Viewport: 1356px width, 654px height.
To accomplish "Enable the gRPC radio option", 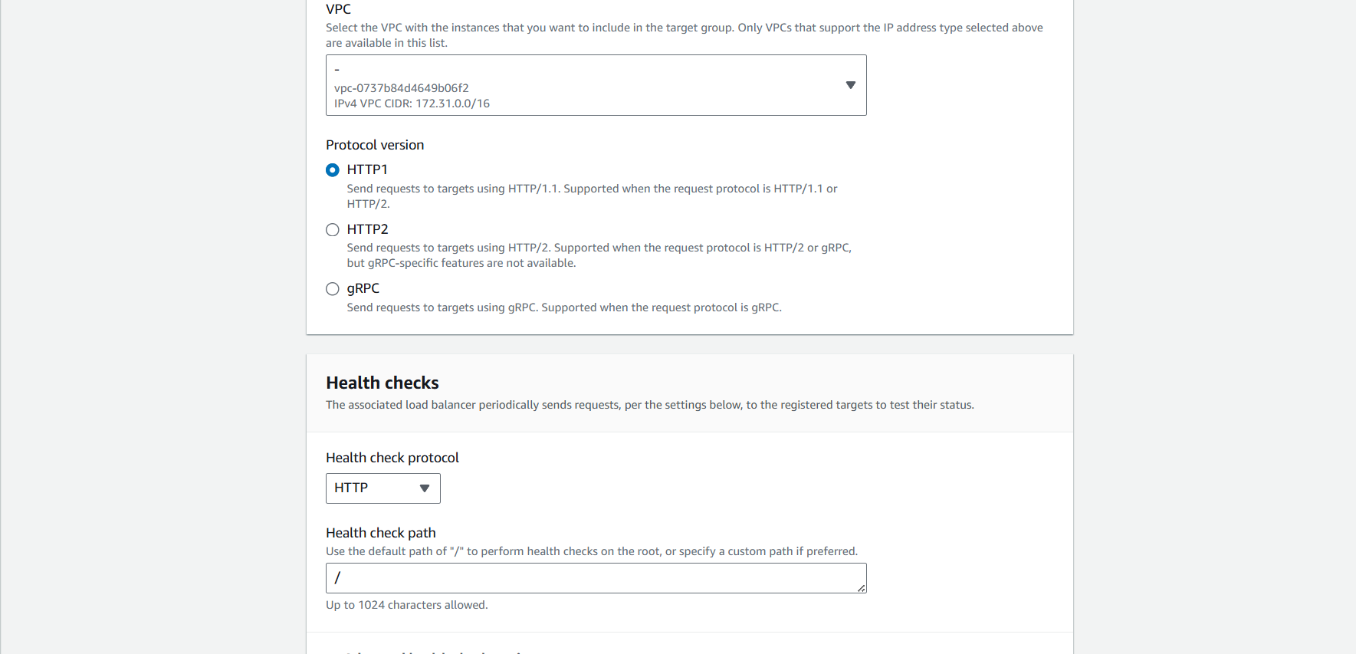I will pos(333,289).
